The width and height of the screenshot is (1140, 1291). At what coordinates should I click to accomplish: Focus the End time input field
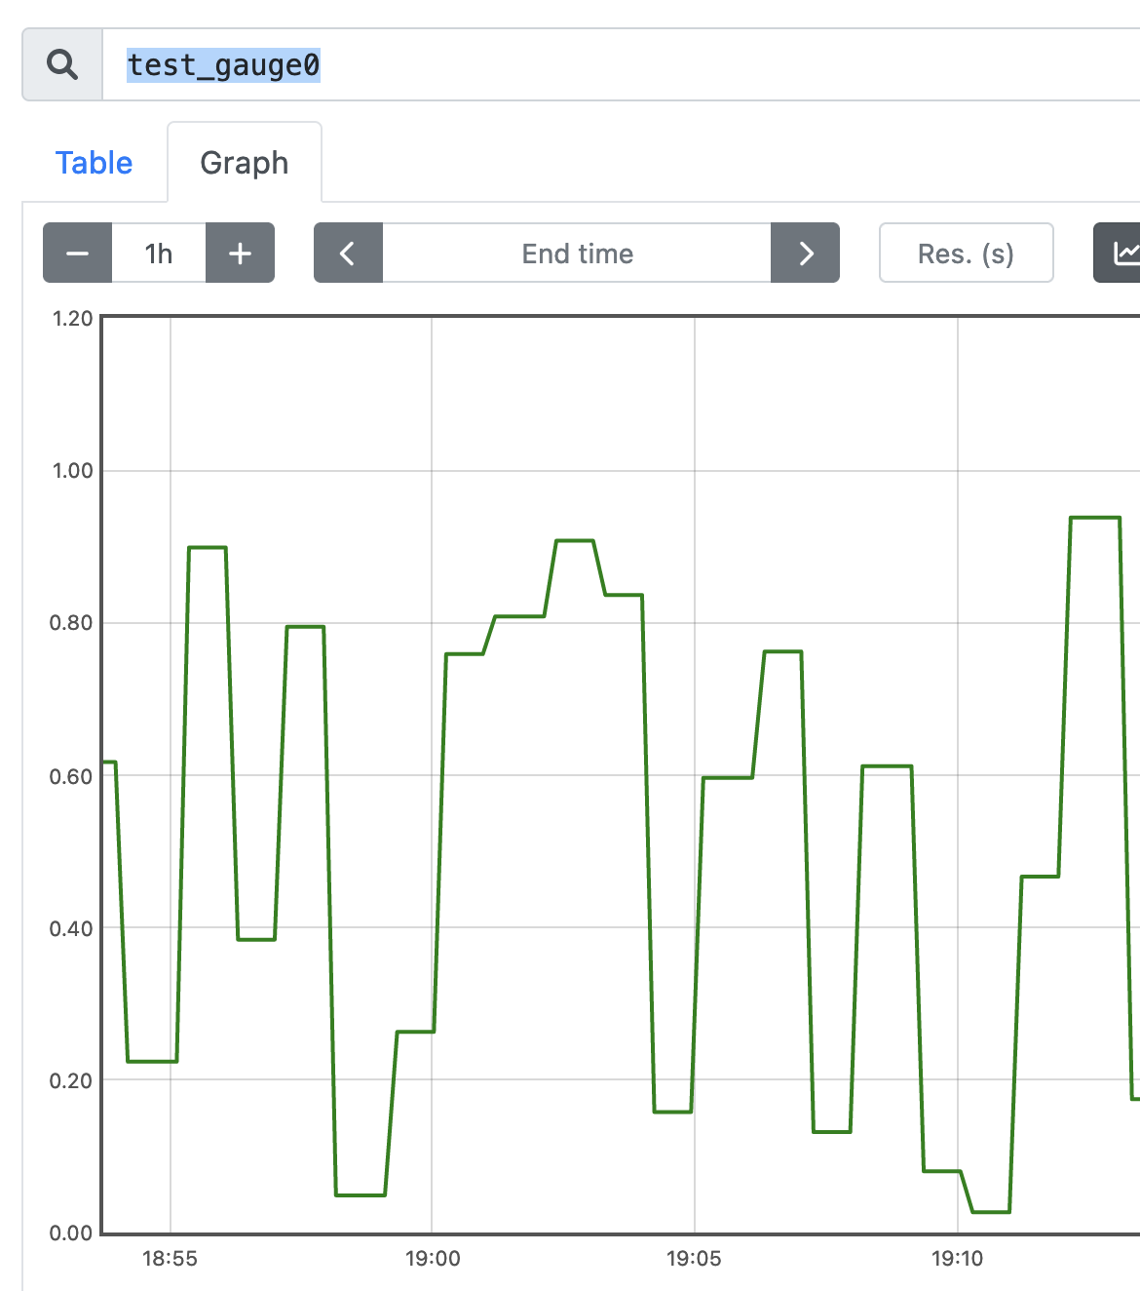(577, 254)
